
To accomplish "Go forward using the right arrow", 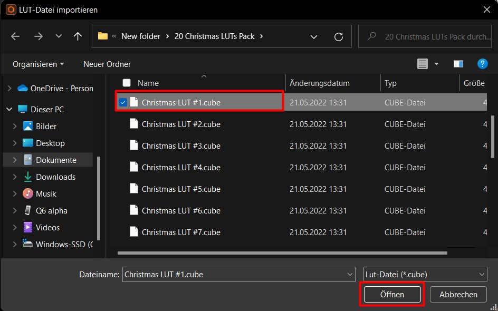I will [x=39, y=36].
